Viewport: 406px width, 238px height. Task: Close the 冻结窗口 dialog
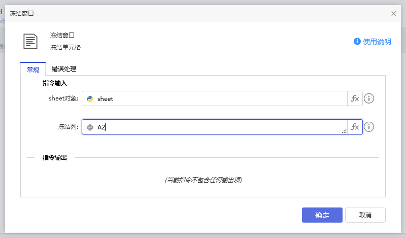pyautogui.click(x=394, y=14)
